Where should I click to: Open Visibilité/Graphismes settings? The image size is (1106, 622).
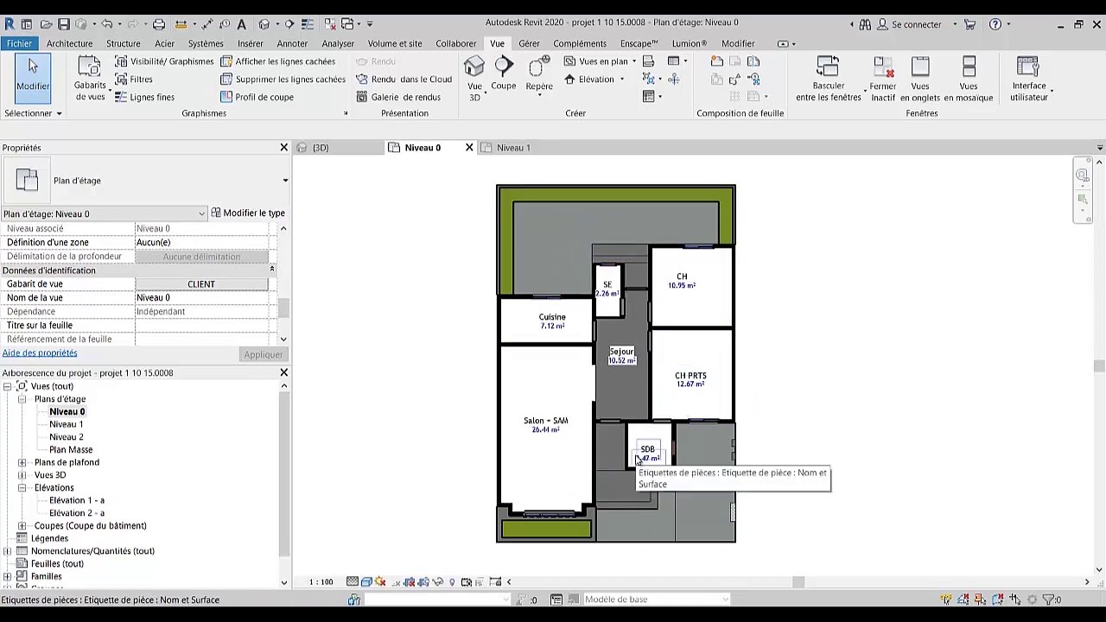pos(164,61)
